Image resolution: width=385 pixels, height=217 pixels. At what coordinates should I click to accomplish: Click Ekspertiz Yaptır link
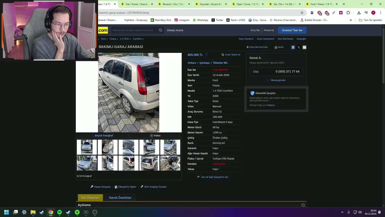pos(125,187)
